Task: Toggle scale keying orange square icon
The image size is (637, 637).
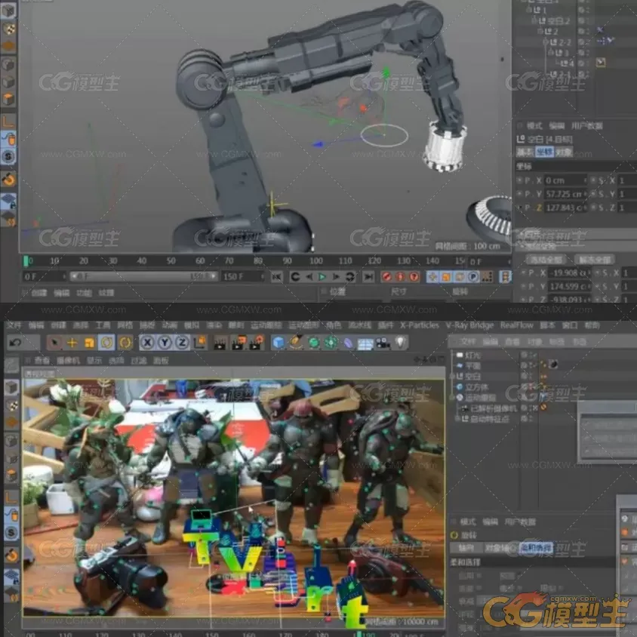Action: click(x=446, y=277)
